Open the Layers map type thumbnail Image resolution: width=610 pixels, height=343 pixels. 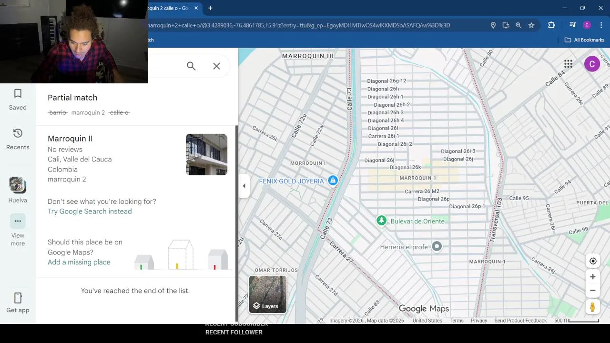268,294
